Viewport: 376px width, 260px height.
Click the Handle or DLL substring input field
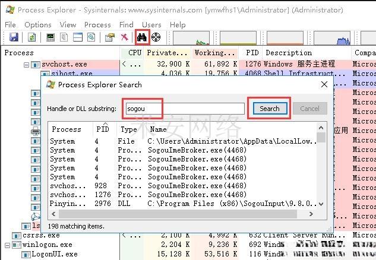(x=185, y=109)
